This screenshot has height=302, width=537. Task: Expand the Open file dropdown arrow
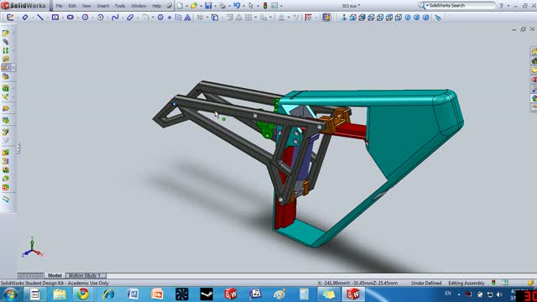pos(201,6)
